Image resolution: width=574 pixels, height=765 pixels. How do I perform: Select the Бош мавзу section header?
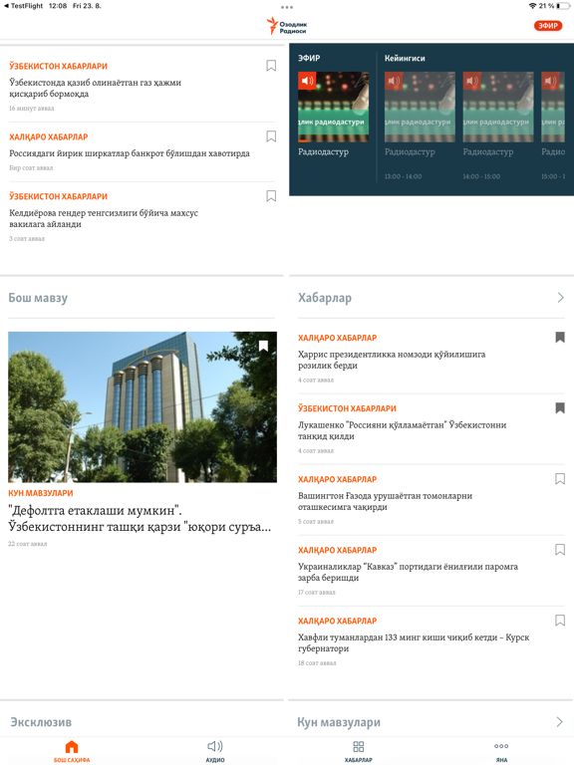tap(38, 298)
